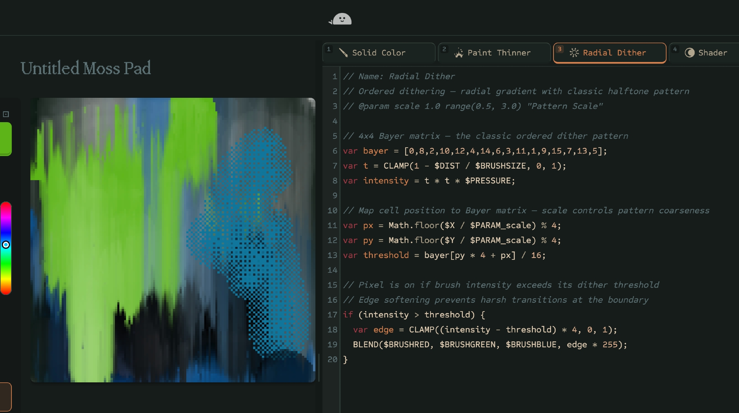739x413 pixels.
Task: Click line 6 bayer matrix code
Action: 475,151
